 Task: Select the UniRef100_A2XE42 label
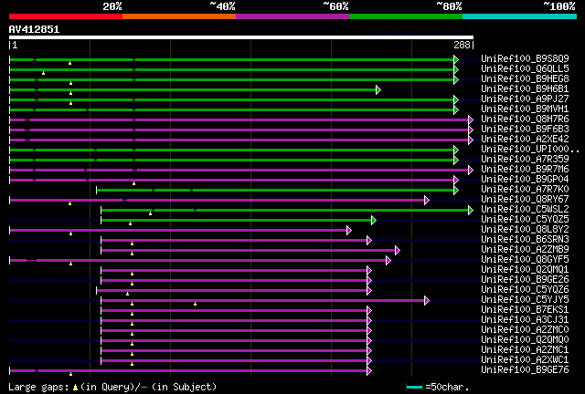pyautogui.click(x=525, y=139)
